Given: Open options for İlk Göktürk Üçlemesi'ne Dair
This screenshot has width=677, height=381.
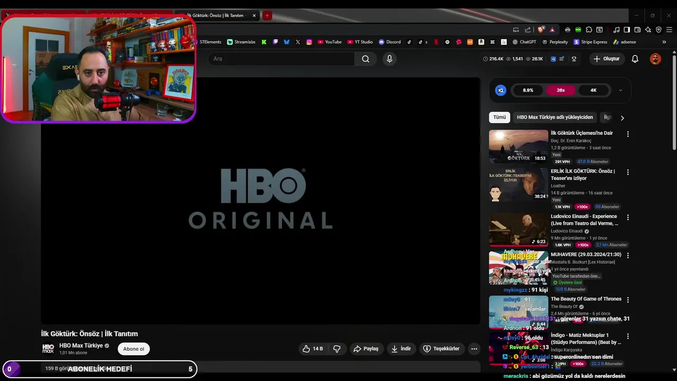Looking at the screenshot, I should click(x=628, y=134).
